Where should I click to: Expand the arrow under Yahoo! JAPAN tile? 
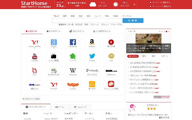pyautogui.click(x=34, y=48)
